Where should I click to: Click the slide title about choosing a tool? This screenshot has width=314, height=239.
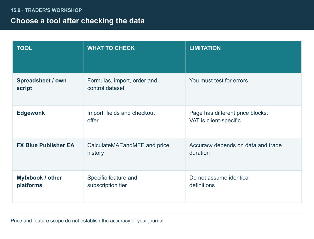[x=77, y=21]
